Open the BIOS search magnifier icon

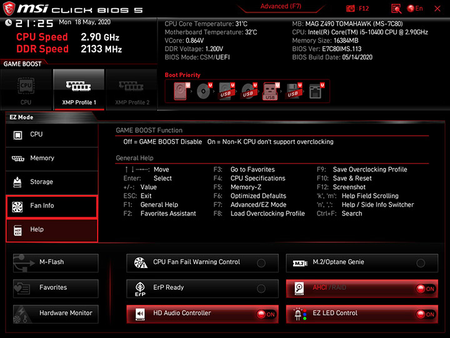click(396, 9)
